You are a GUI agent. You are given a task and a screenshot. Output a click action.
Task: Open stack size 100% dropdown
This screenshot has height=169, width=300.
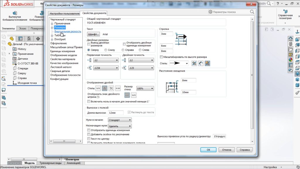point(145,88)
